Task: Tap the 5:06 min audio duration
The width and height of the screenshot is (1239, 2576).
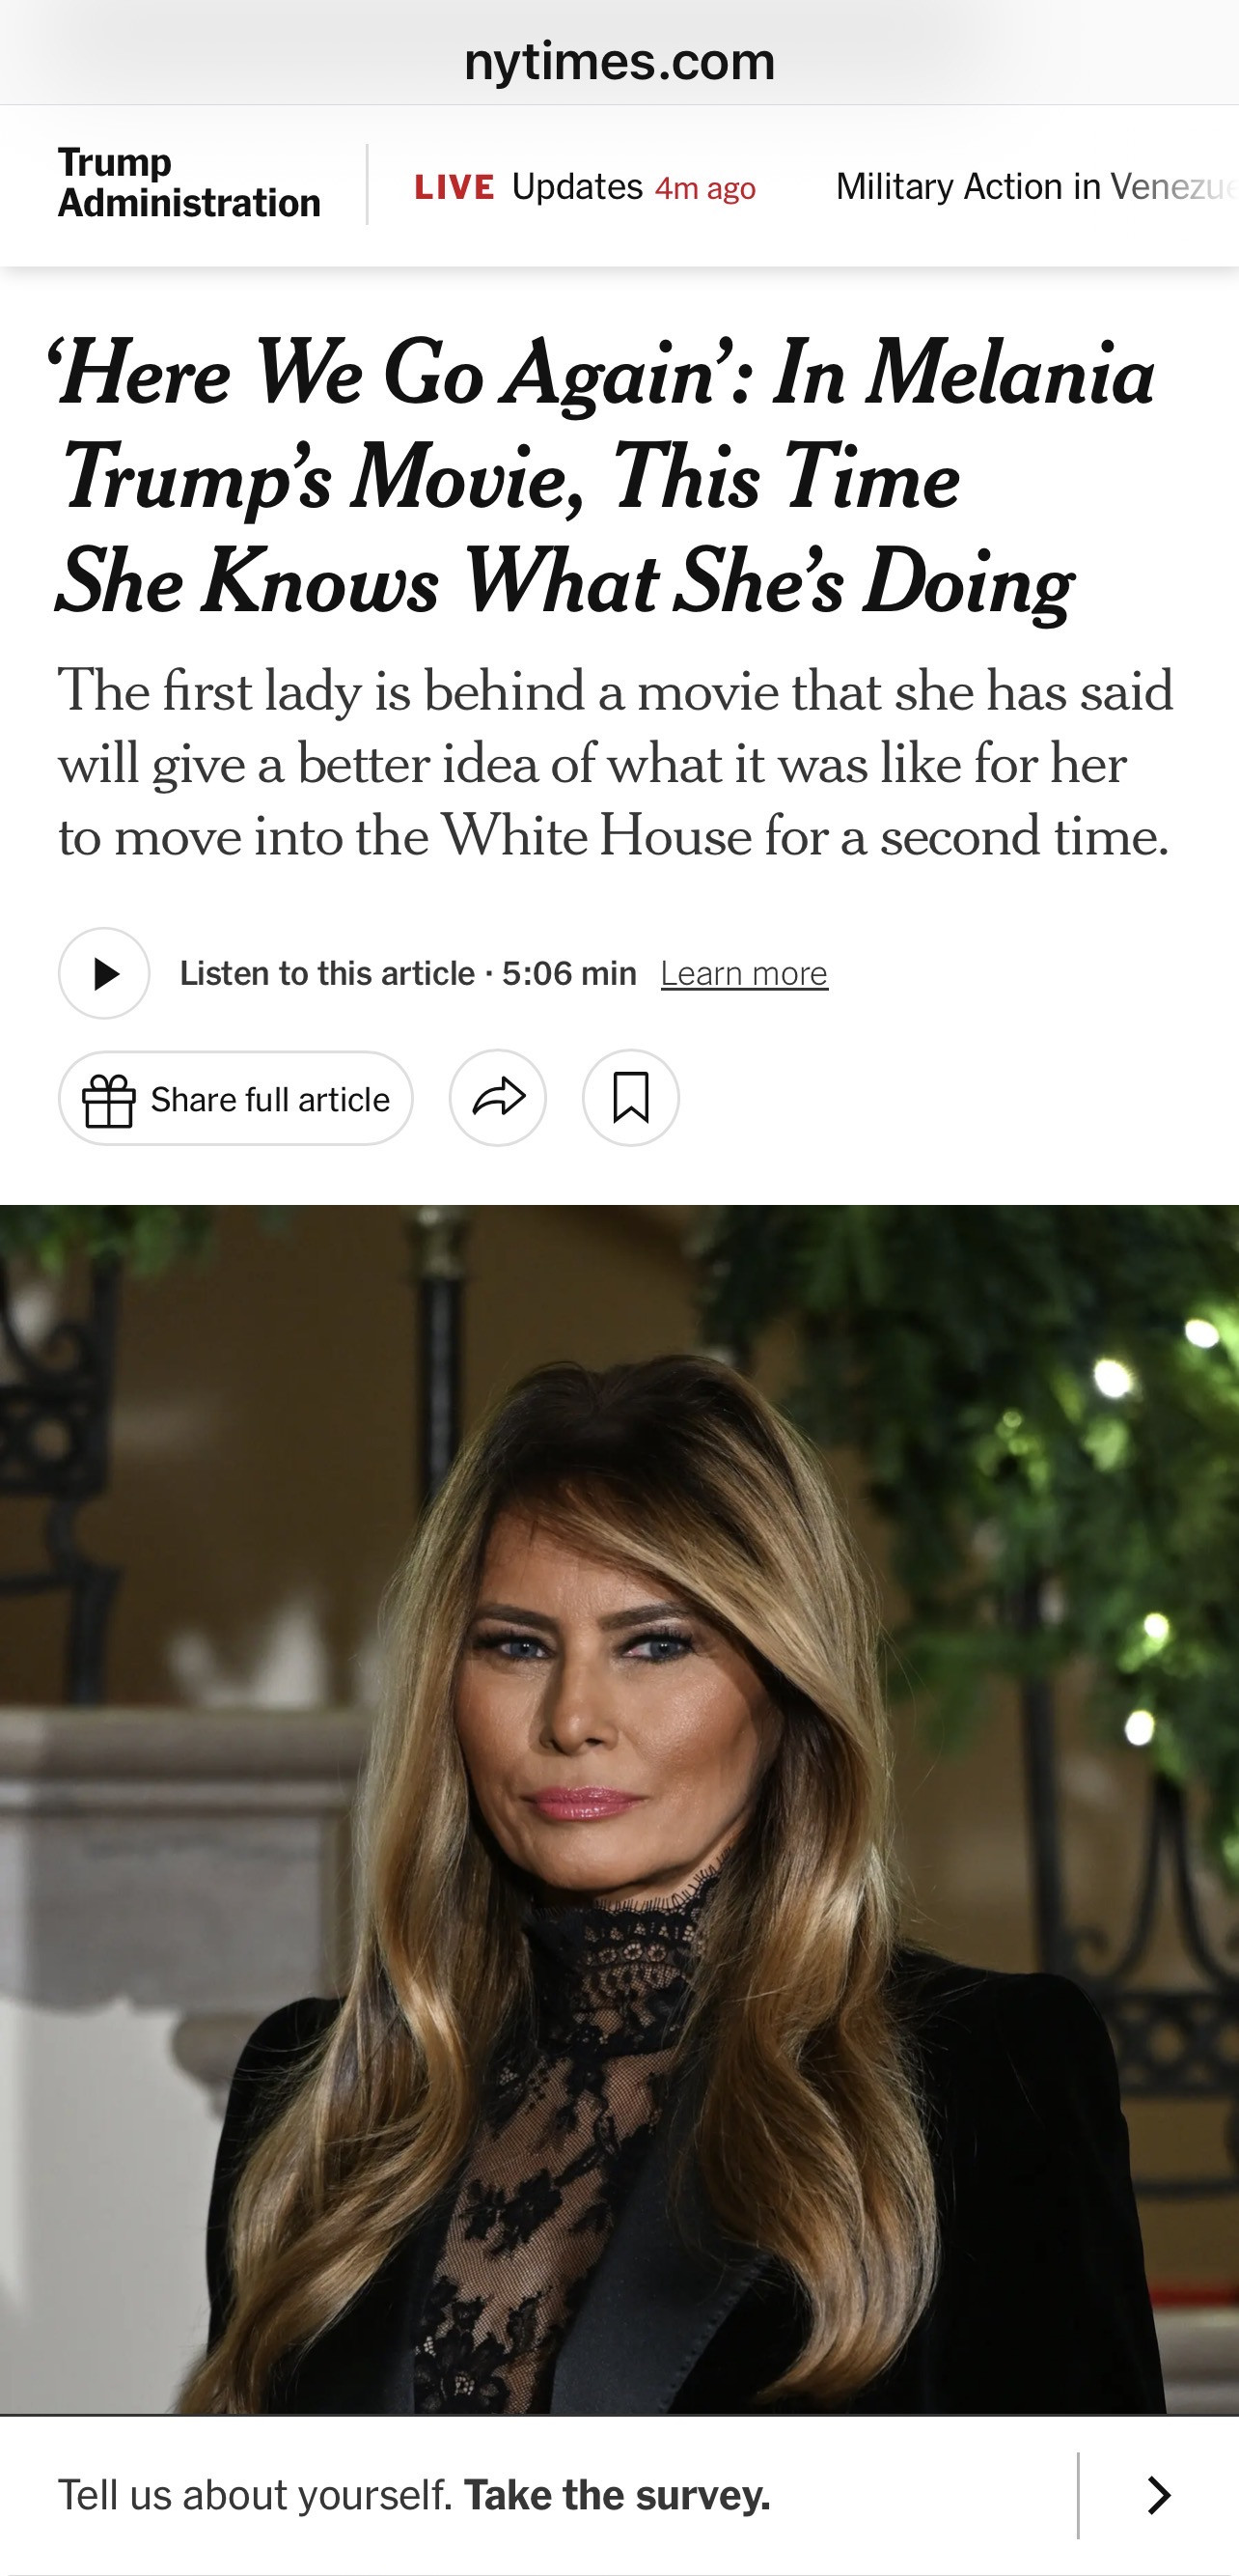Action: 569,973
